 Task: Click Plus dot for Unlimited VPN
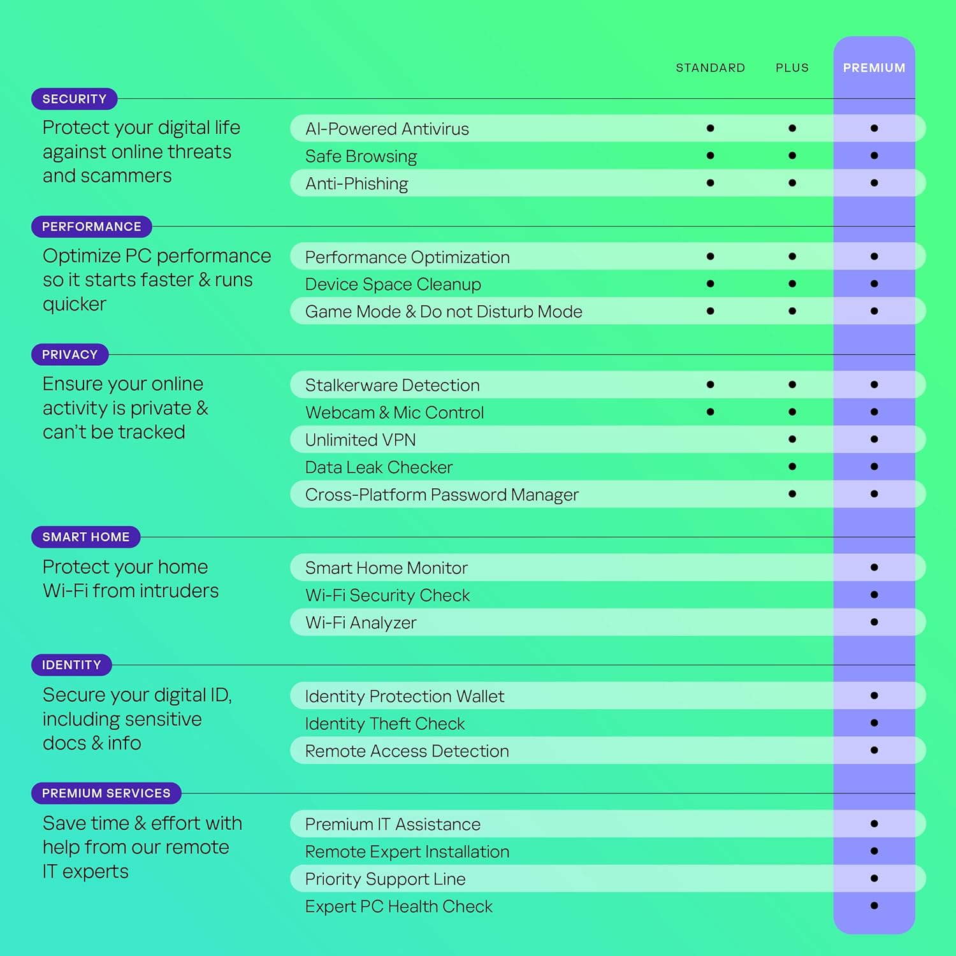coord(792,439)
